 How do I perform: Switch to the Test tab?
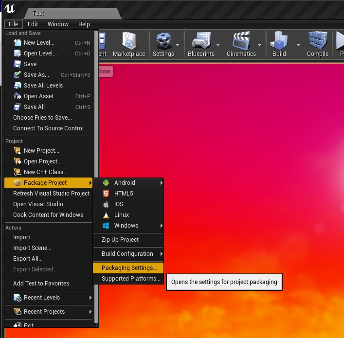(38, 13)
